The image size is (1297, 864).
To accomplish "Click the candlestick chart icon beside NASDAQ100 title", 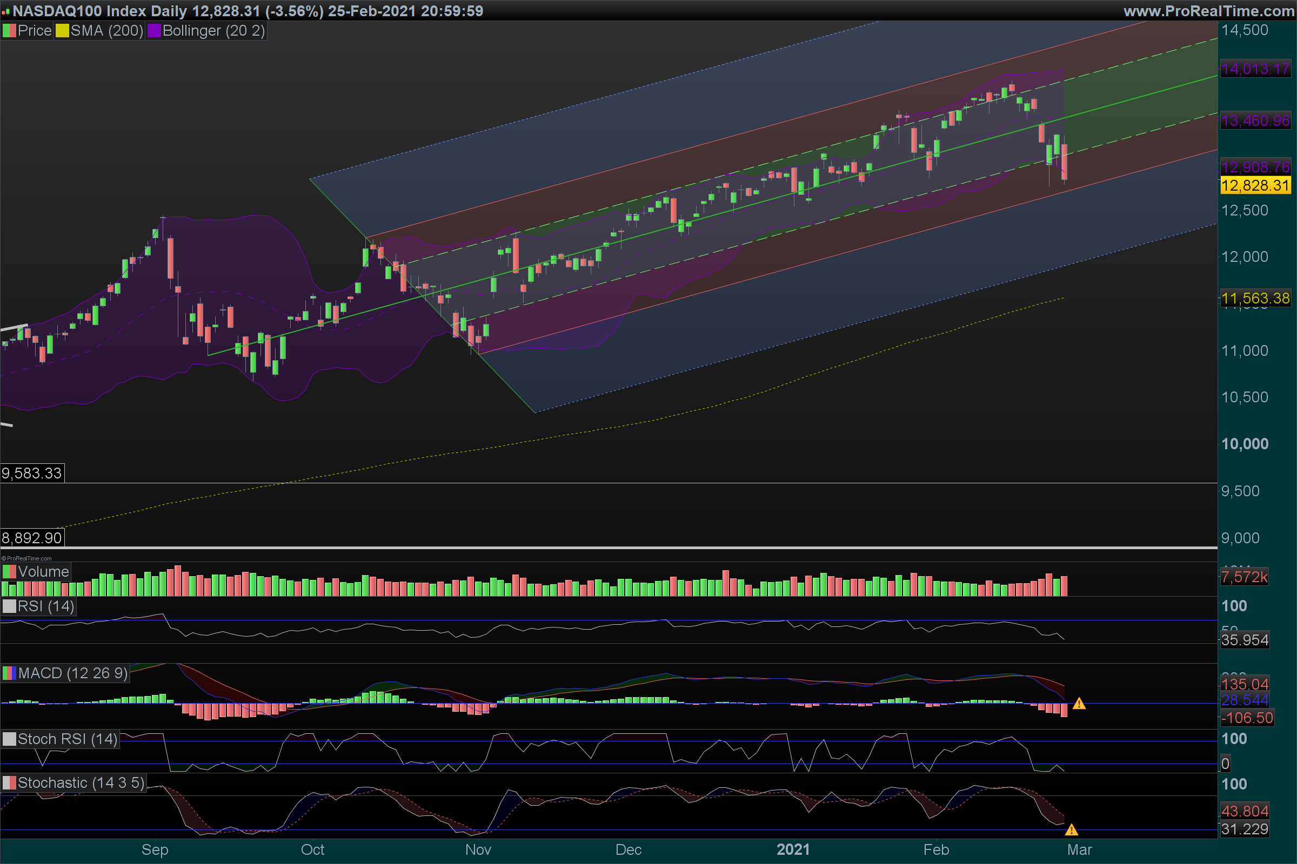I will click(x=5, y=11).
